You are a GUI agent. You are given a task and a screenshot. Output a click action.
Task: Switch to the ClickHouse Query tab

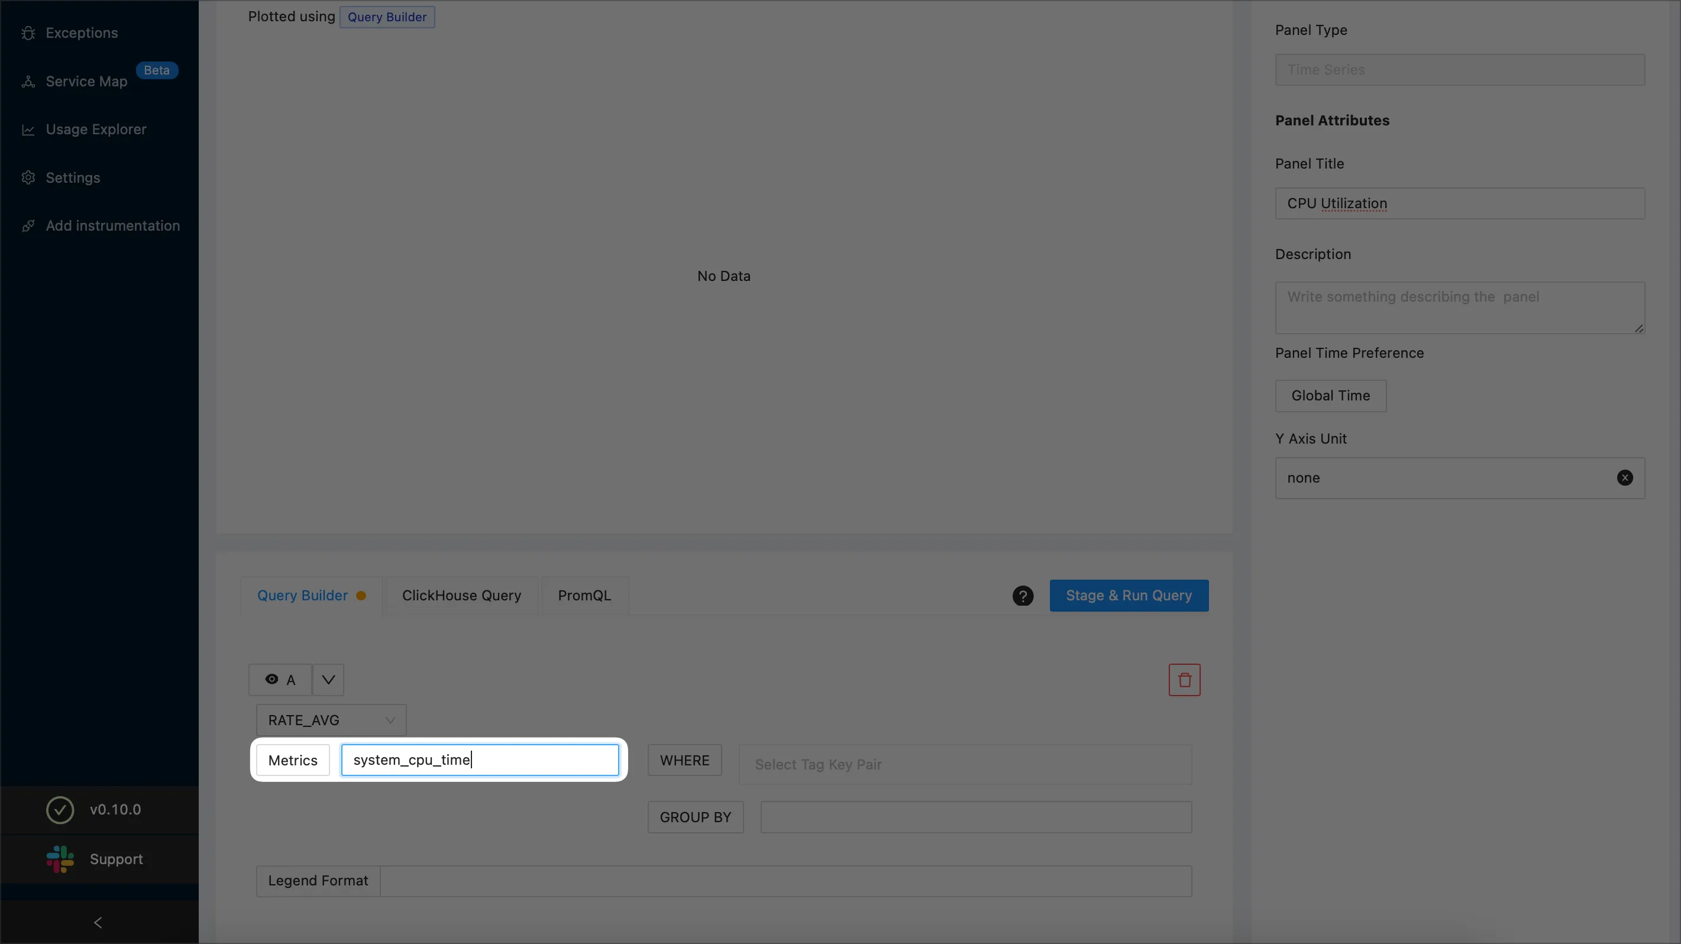461,596
